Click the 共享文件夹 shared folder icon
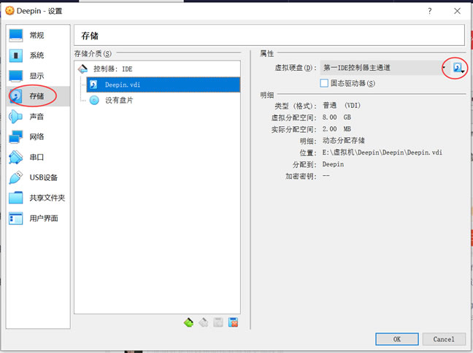 [x=15, y=198]
